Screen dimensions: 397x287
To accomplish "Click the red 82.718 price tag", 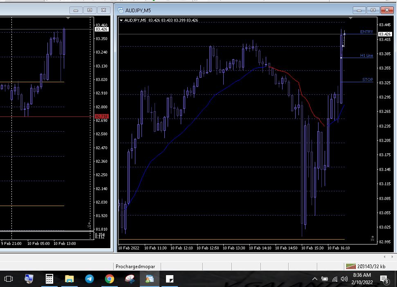I will (x=101, y=117).
